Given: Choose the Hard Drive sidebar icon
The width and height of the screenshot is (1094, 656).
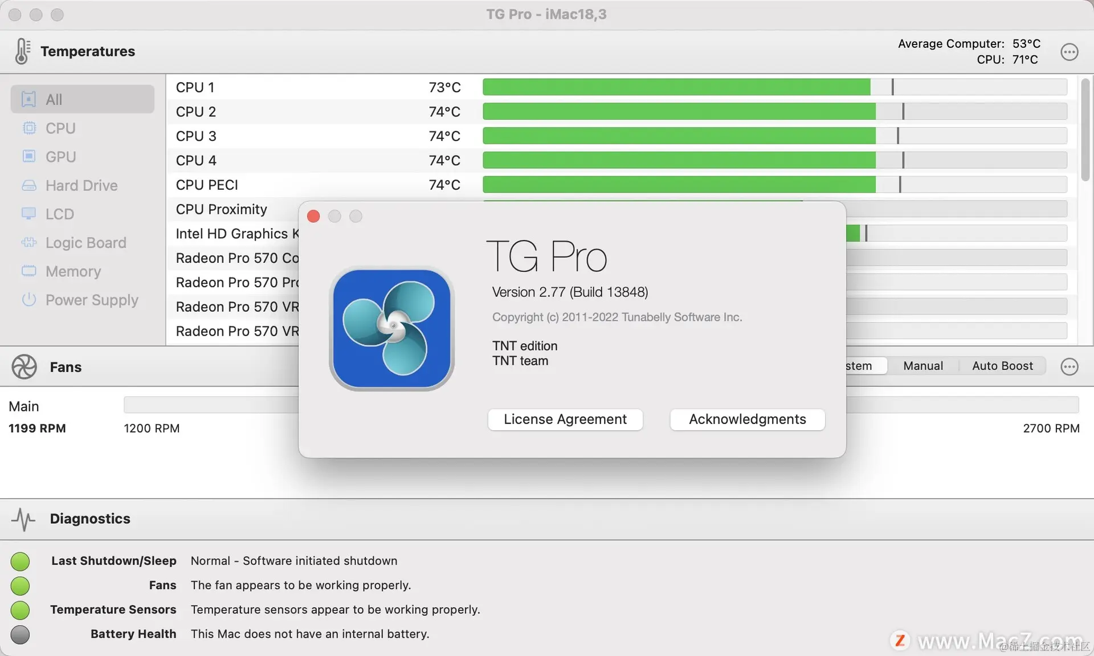Looking at the screenshot, I should pyautogui.click(x=28, y=186).
